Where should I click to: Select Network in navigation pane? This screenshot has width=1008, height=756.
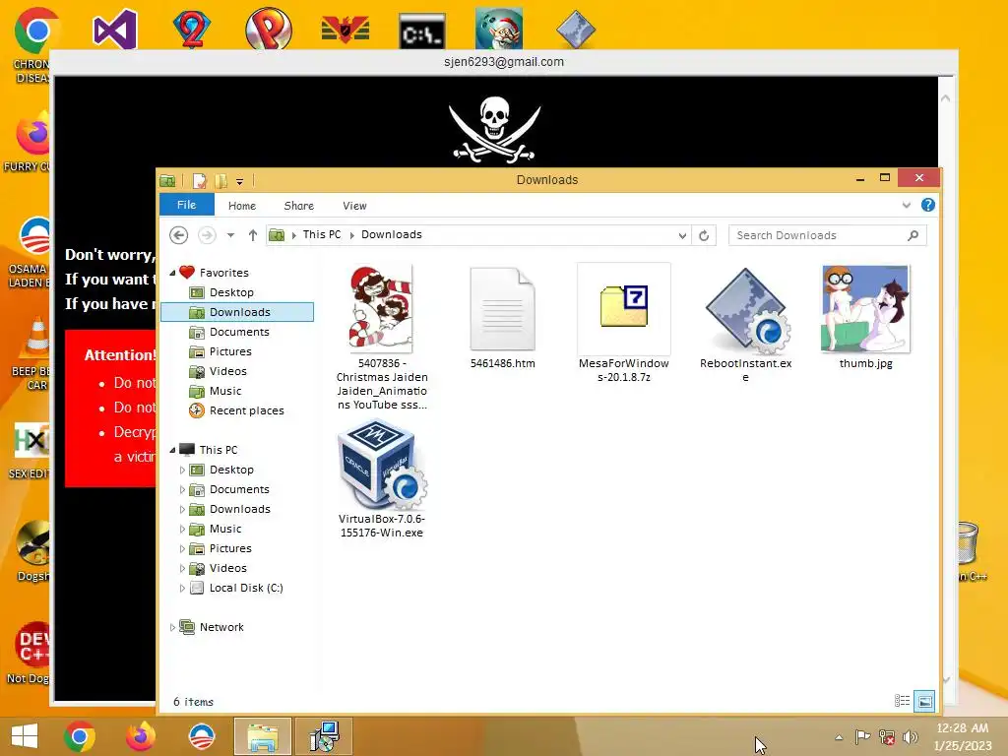(221, 627)
